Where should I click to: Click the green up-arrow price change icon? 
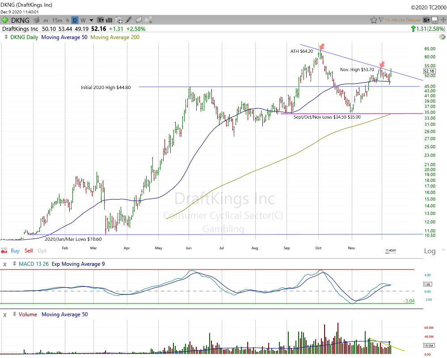pyautogui.click(x=413, y=29)
